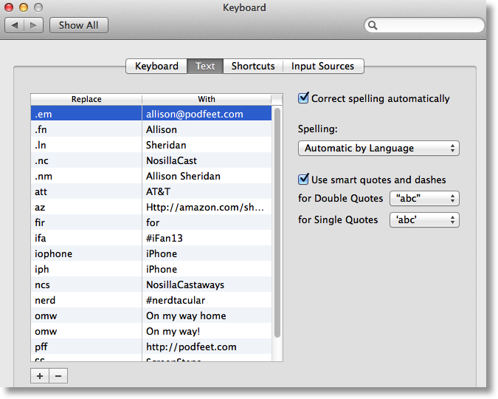Click the Show All button
Screen dimensions: 498x399
point(78,25)
